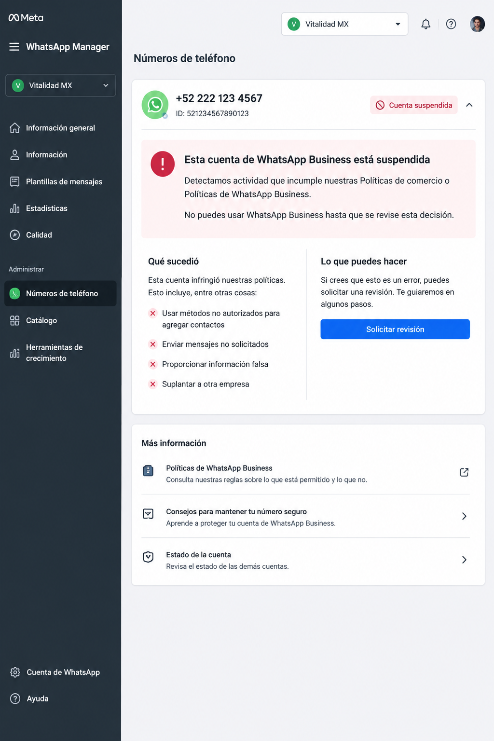
Task: Click the red X beside Enviar mensajes no solicitados
Action: 153,344
